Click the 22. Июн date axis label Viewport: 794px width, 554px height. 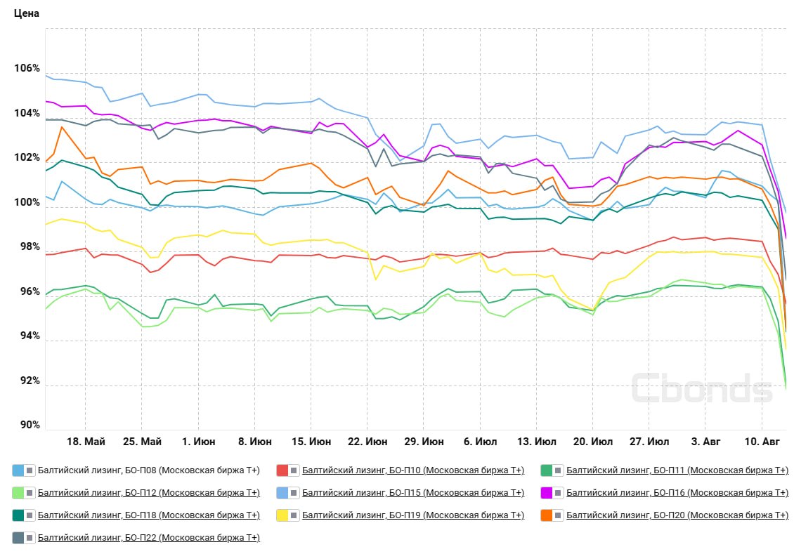[x=367, y=442]
